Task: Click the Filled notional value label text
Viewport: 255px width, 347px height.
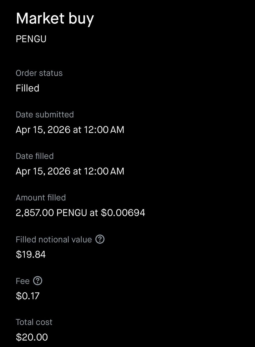Action: 54,239
